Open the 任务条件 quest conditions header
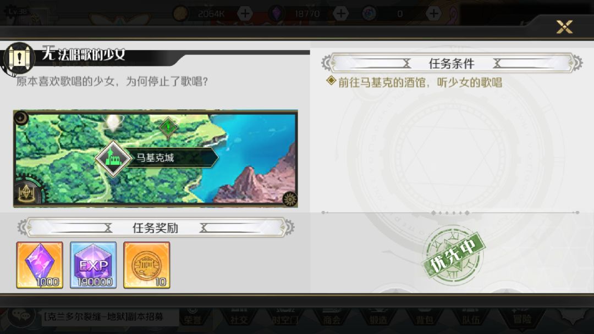The image size is (594, 334). point(452,63)
